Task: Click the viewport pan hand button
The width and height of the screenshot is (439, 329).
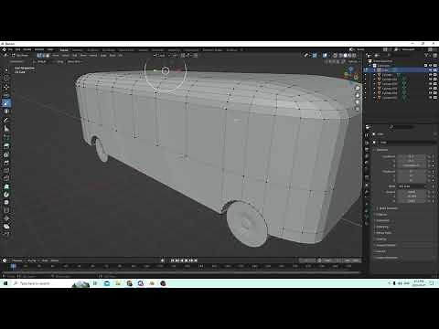Action: click(x=358, y=95)
